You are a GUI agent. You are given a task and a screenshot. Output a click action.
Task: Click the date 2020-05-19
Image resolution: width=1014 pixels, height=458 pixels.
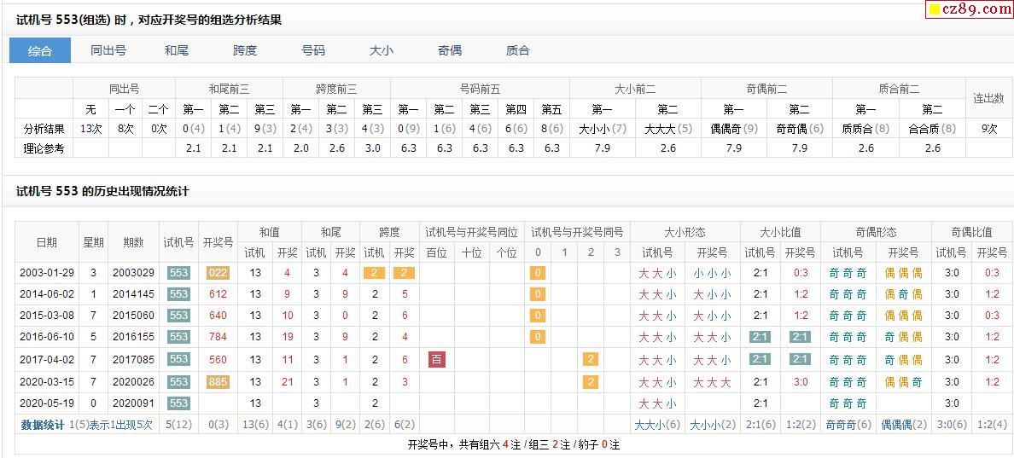[x=47, y=403]
